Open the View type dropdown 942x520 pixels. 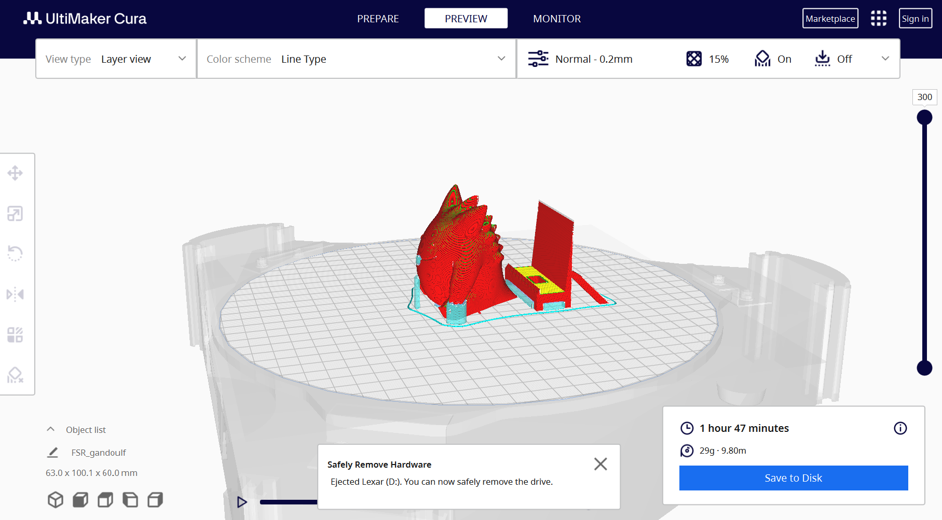point(116,59)
